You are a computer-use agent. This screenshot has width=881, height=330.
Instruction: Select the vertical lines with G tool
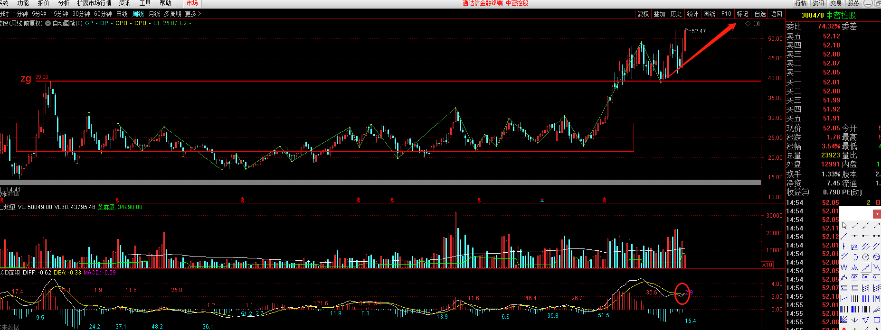pos(877,298)
